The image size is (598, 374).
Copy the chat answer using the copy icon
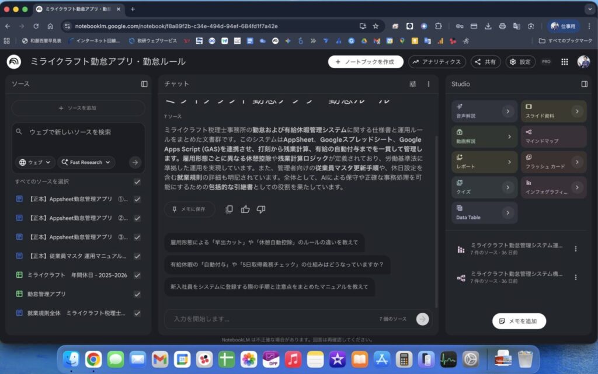pyautogui.click(x=228, y=209)
